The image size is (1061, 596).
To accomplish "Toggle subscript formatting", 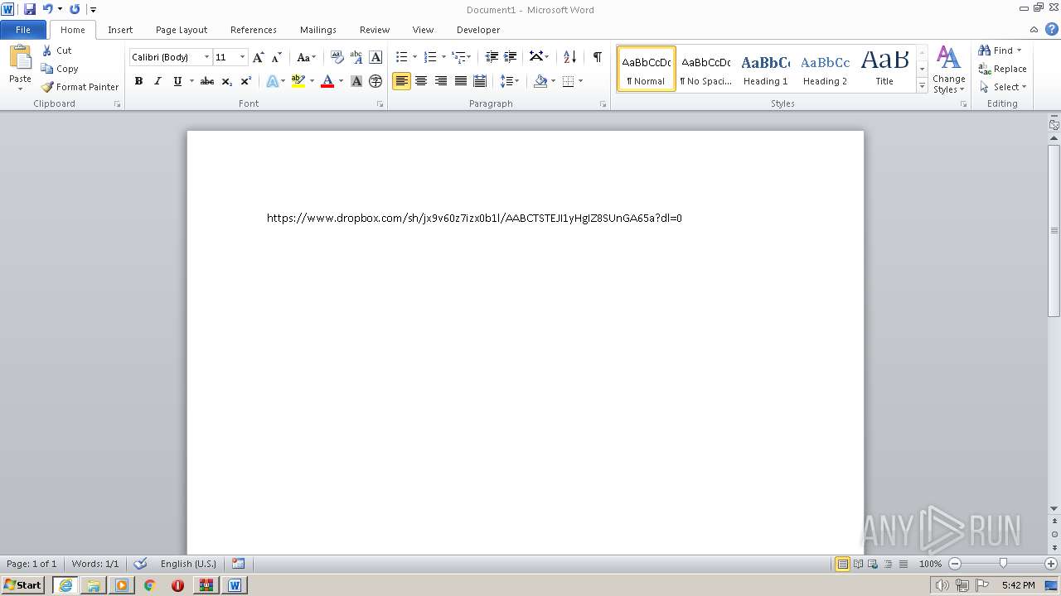I will [x=226, y=81].
